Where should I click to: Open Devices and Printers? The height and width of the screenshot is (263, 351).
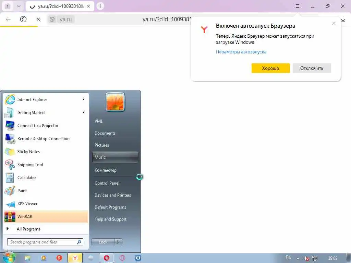[115, 195]
